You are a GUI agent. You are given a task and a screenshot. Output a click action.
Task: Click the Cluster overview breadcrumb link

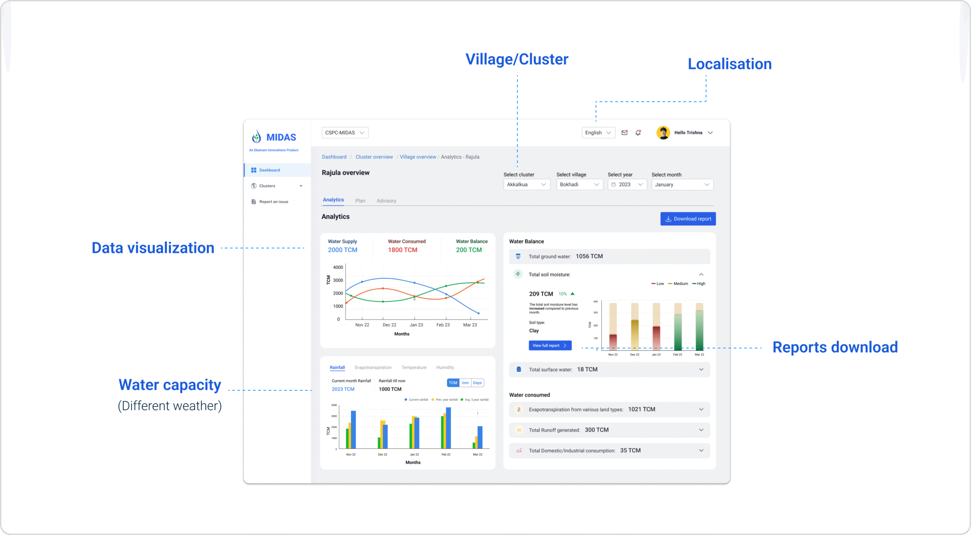click(x=374, y=157)
